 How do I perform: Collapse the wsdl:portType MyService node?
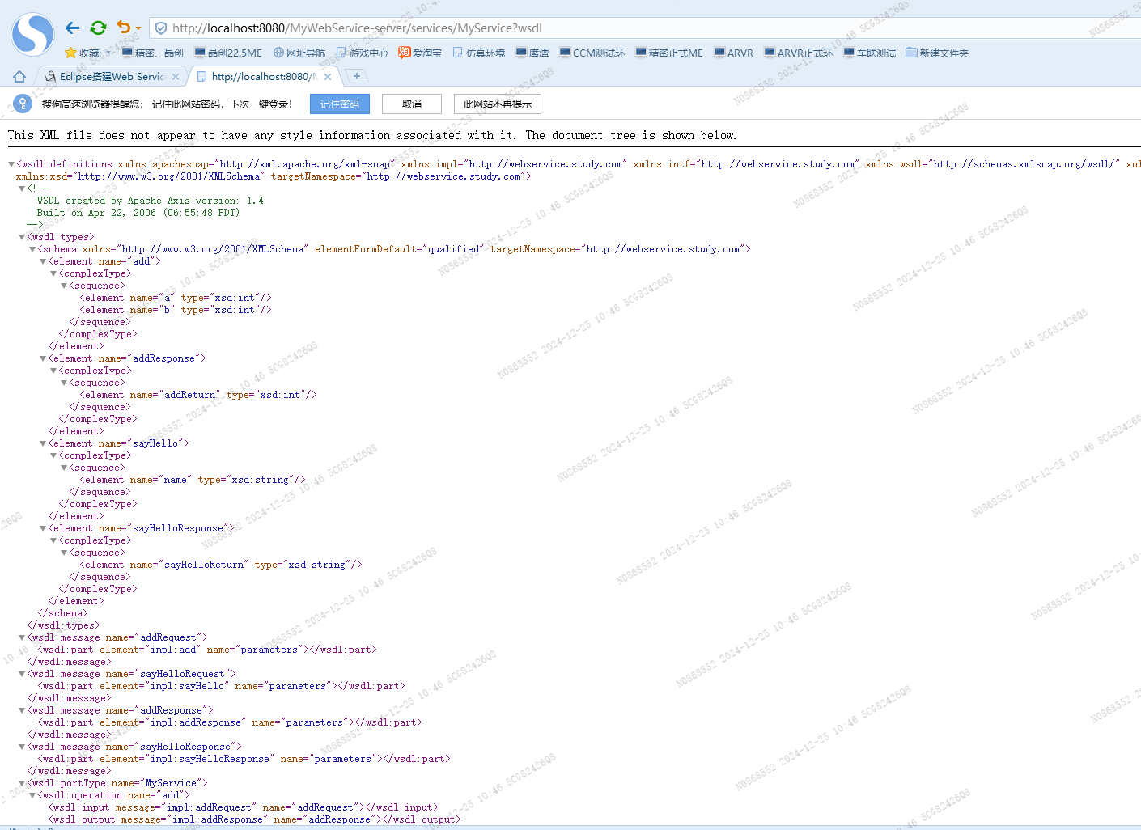click(22, 783)
